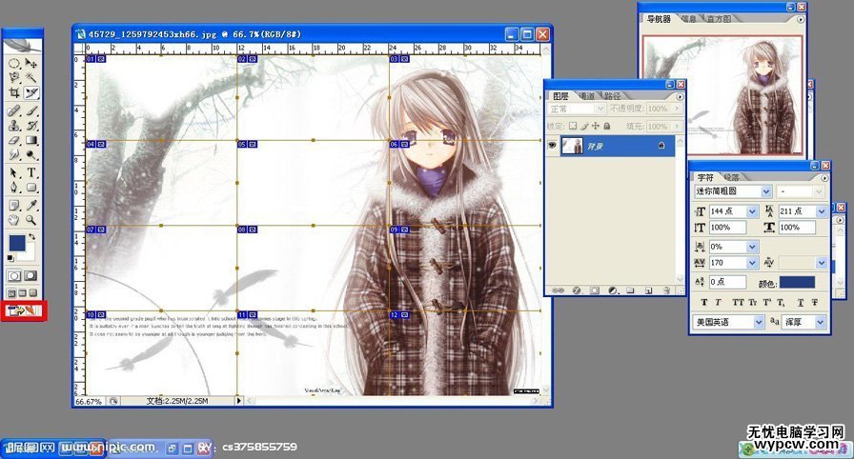854x459 pixels.
Task: Select the Move tool
Action: click(31, 64)
